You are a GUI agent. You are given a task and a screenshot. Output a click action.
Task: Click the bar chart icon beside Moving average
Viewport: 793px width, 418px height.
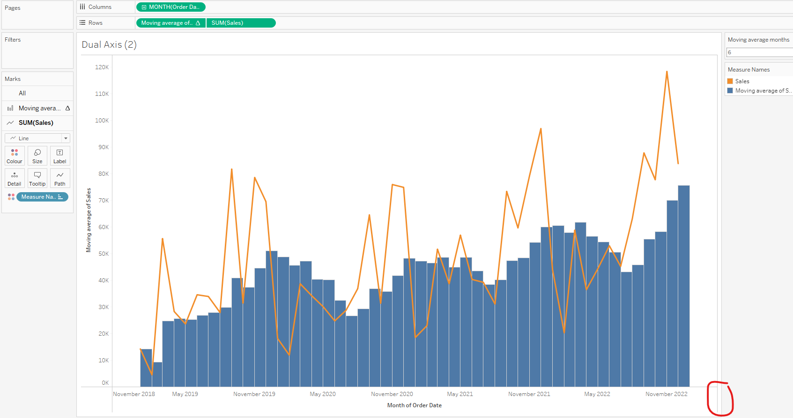[x=10, y=108]
